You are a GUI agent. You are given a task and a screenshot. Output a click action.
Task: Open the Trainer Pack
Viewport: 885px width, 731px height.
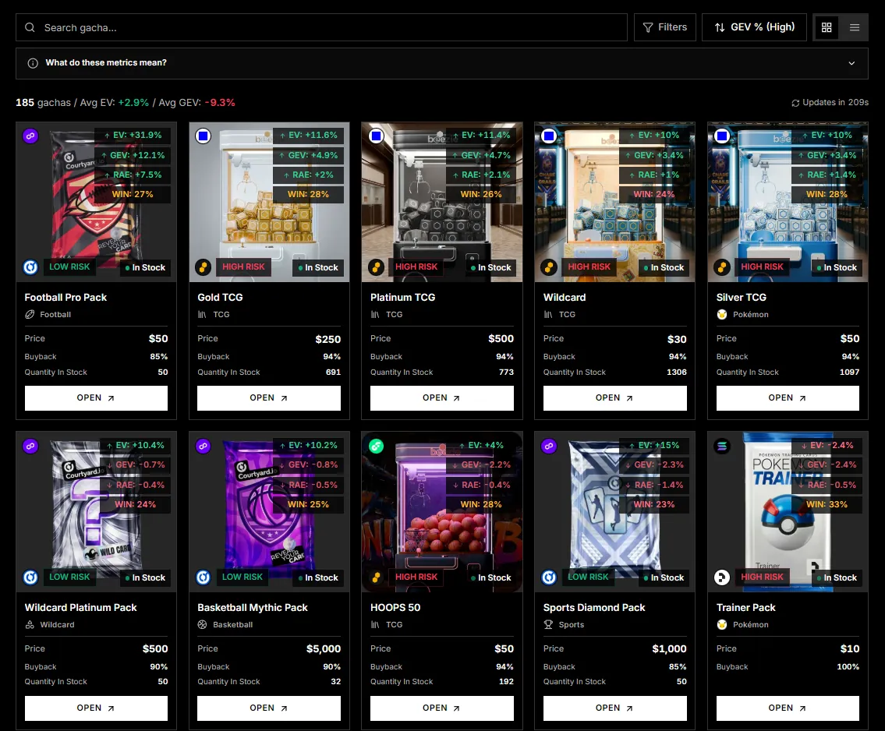(788, 708)
